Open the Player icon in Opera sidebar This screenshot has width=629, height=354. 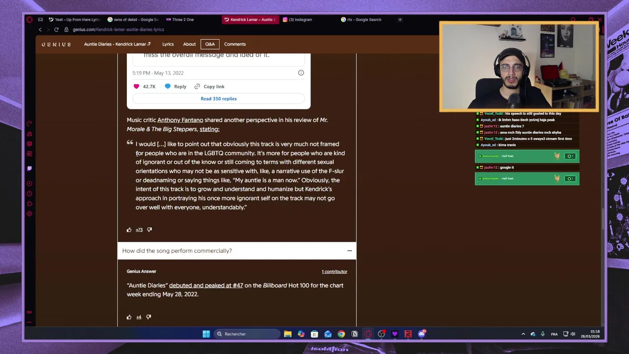(x=29, y=184)
